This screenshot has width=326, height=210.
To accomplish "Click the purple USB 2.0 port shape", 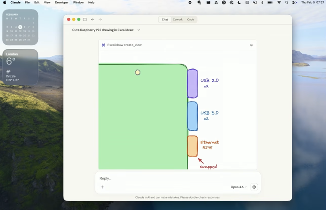I will [x=192, y=83].
